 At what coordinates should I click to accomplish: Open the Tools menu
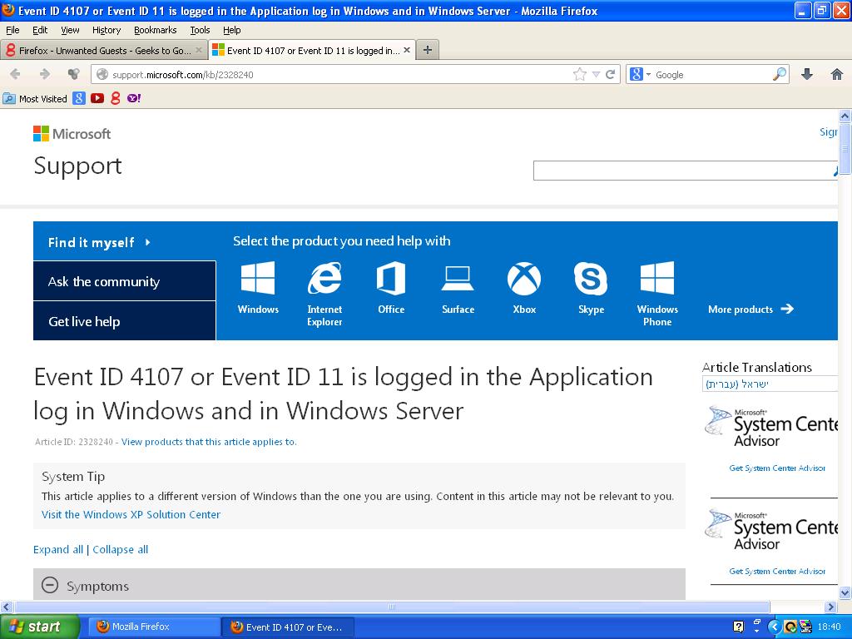200,30
